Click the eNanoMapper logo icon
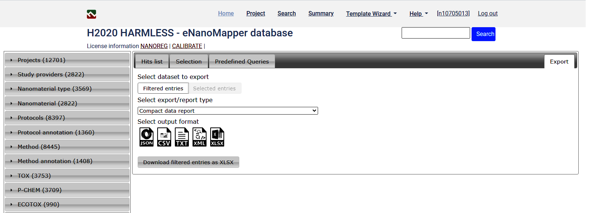Viewport: 589px width, 213px height. tap(91, 14)
